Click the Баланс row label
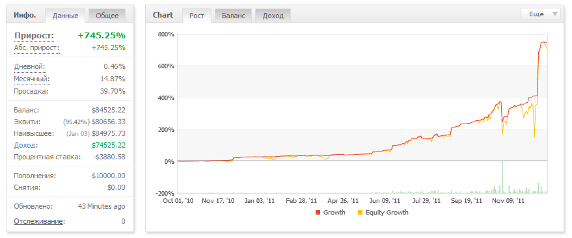The width and height of the screenshot is (572, 238). pos(27,110)
